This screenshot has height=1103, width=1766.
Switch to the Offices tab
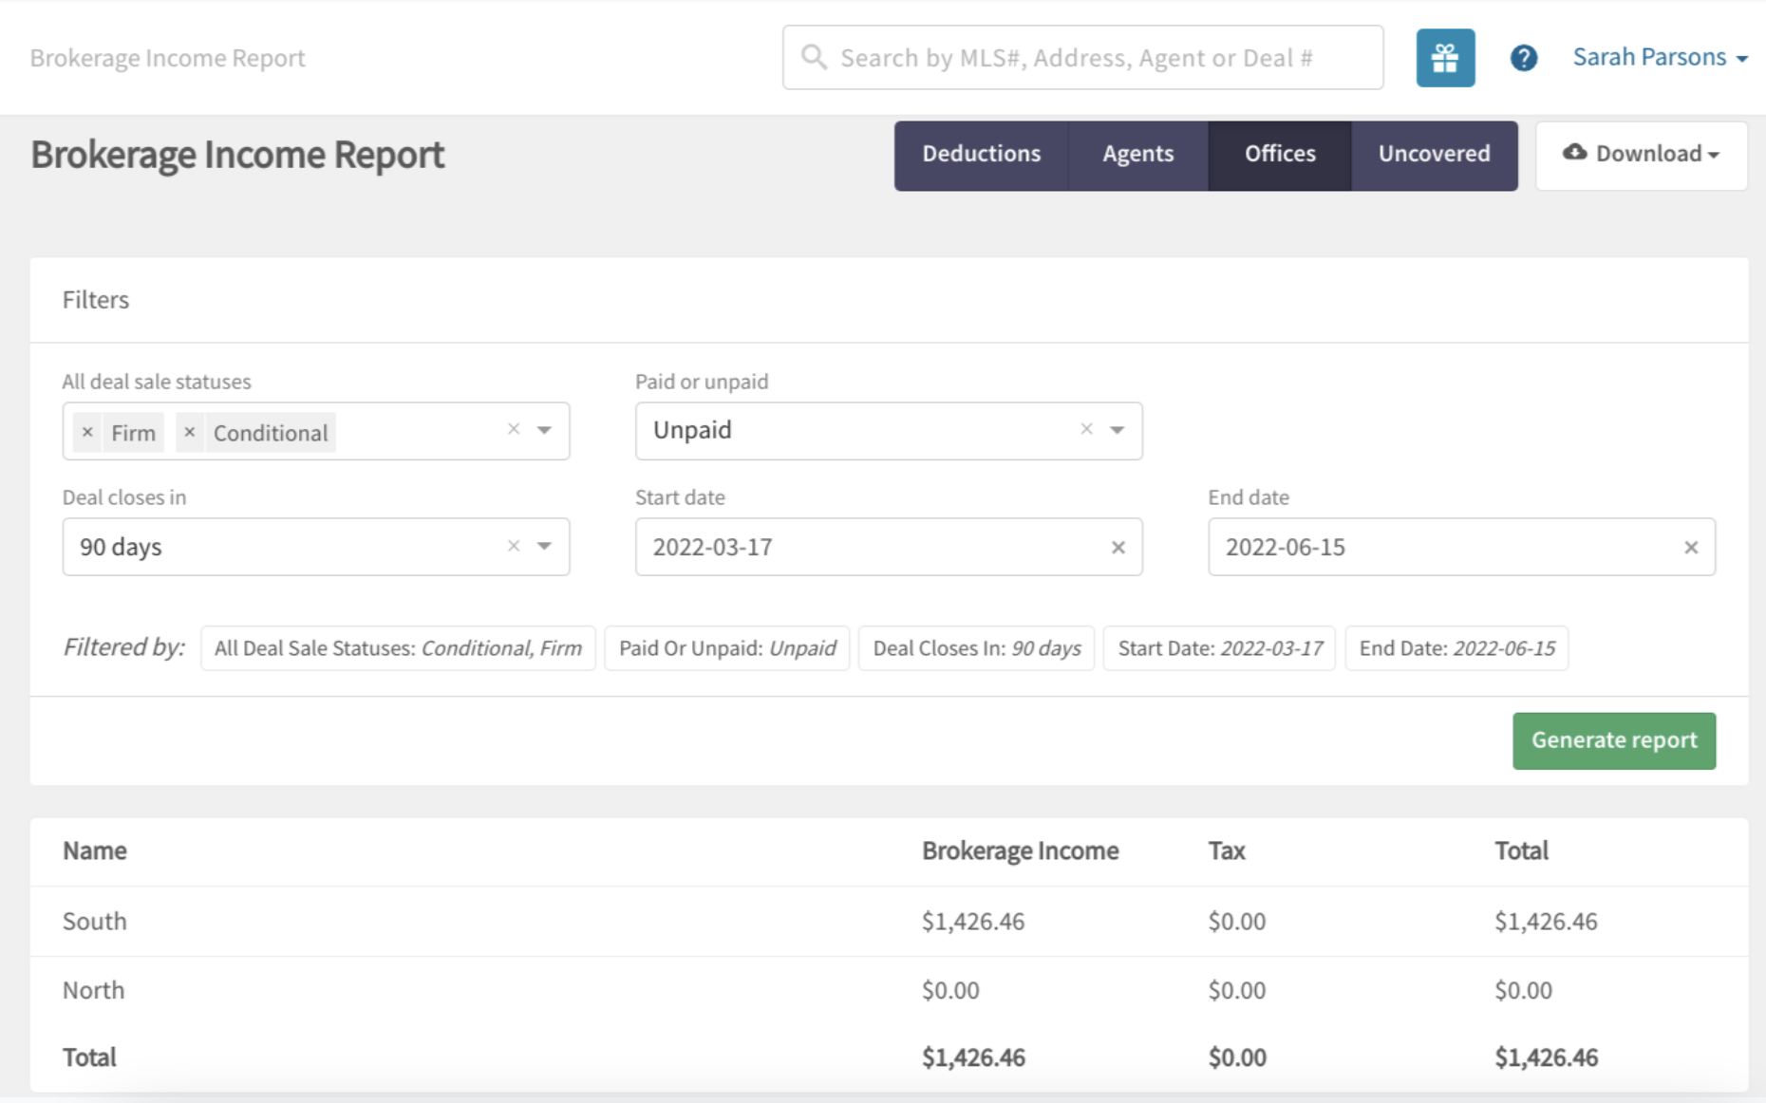coord(1279,155)
